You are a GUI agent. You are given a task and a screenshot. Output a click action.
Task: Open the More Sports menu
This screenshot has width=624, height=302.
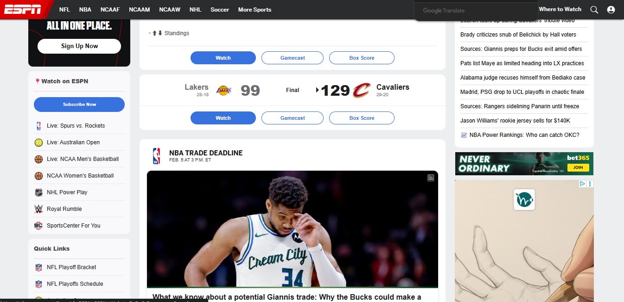(255, 10)
